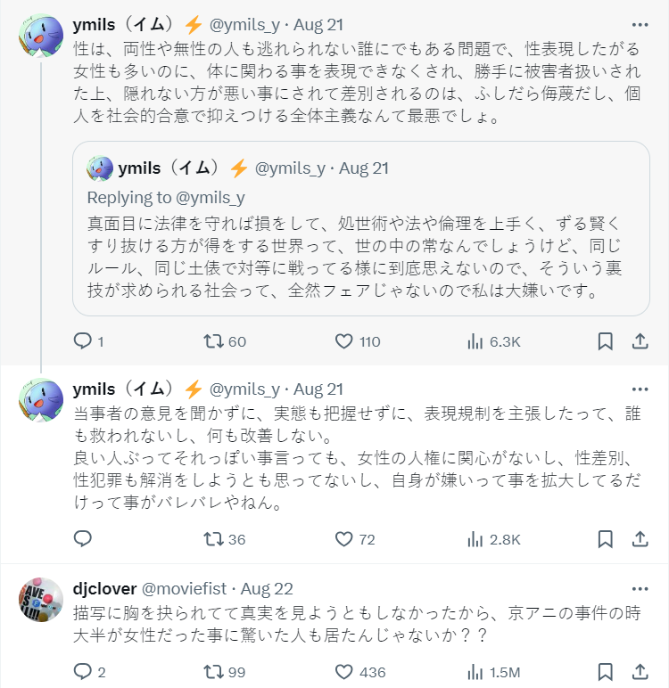Repost the tweet with 36 reposts

[214, 539]
